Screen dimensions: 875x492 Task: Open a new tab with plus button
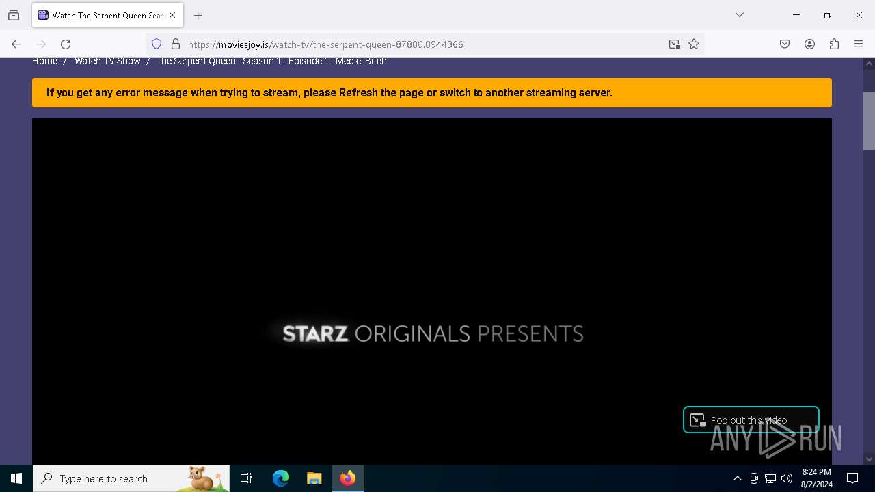198,15
